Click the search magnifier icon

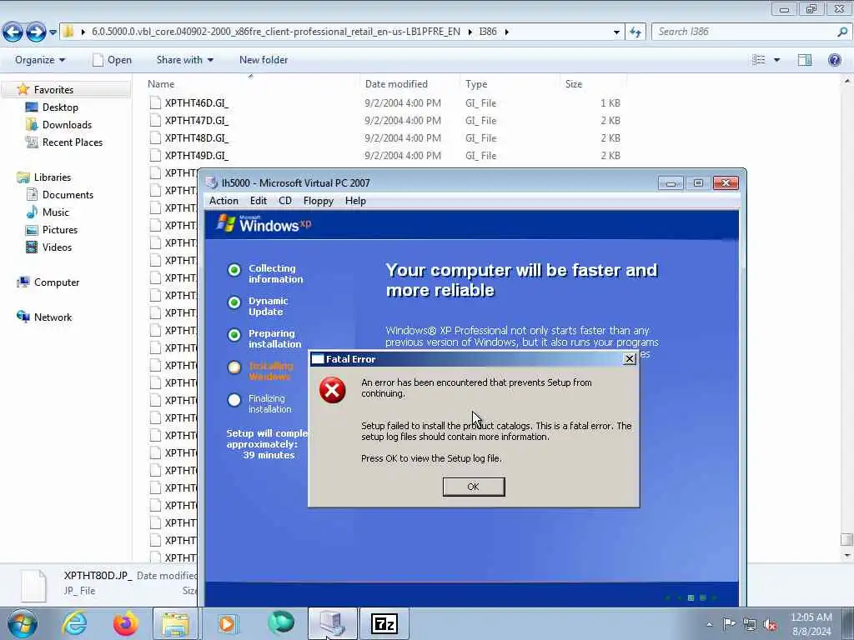[842, 32]
